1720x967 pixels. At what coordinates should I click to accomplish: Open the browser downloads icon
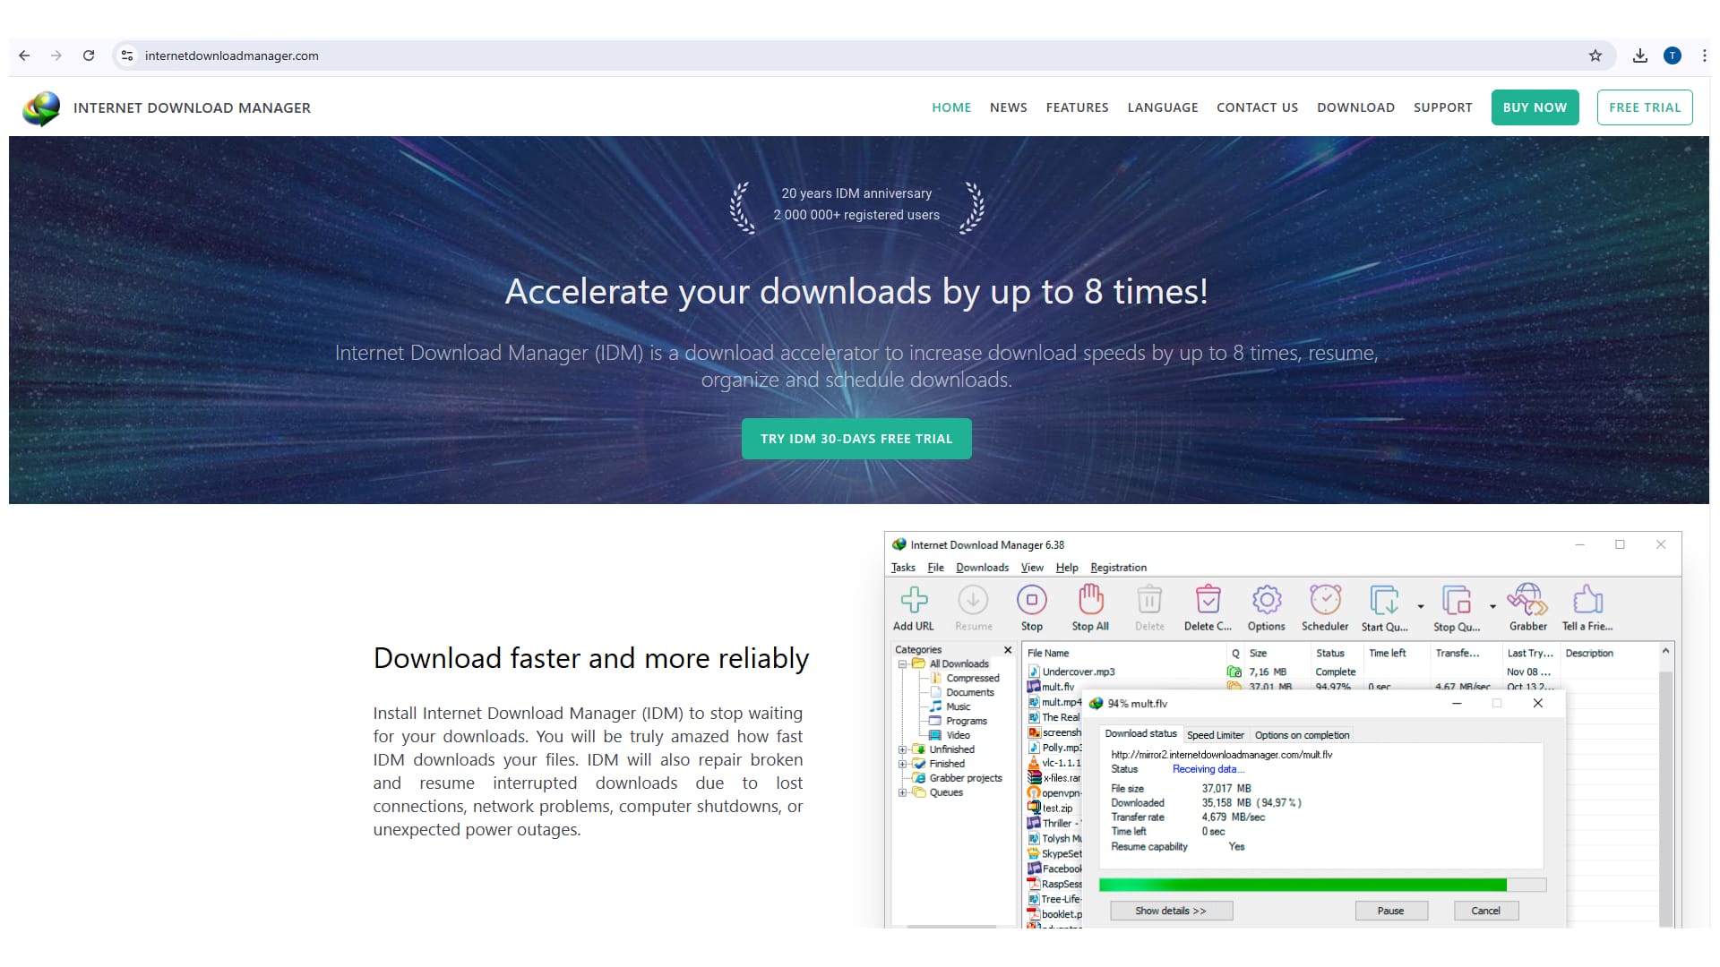(1640, 56)
